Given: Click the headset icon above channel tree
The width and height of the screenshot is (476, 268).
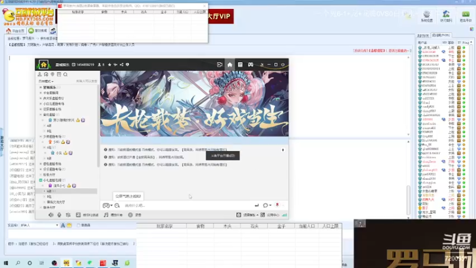Looking at the screenshot, I should 46,74.
